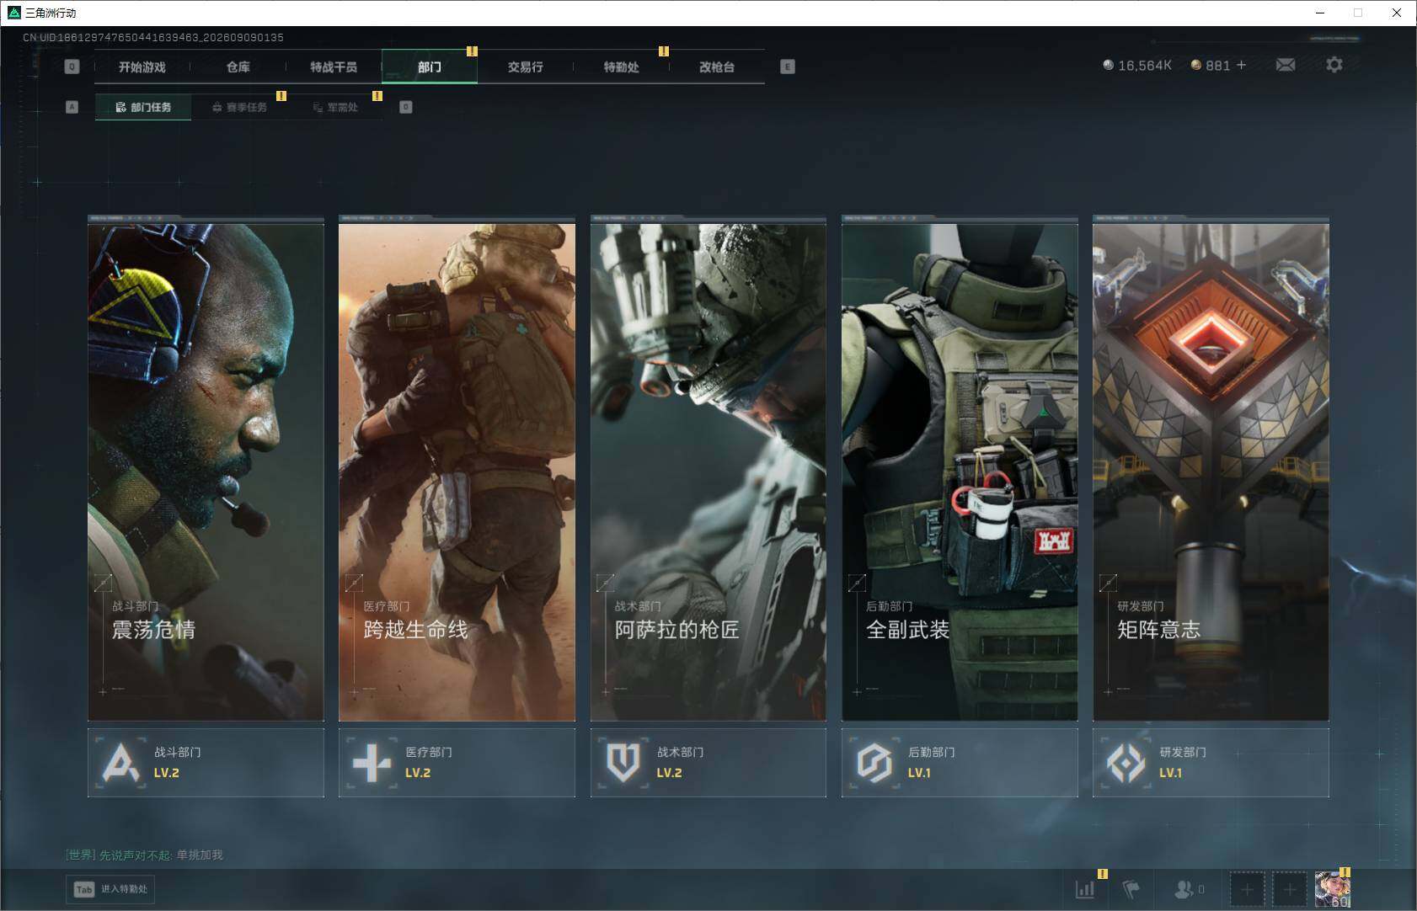Screen dimensions: 1417x911
Task: Click the second empty squad plus slot
Action: pos(1290,889)
